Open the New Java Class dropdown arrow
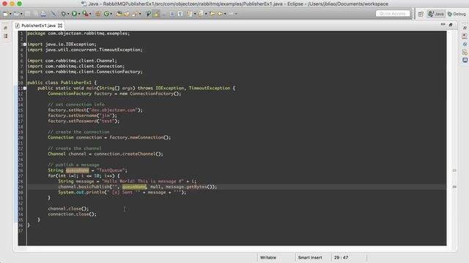Screen dimensions: 469x263 point(111,14)
